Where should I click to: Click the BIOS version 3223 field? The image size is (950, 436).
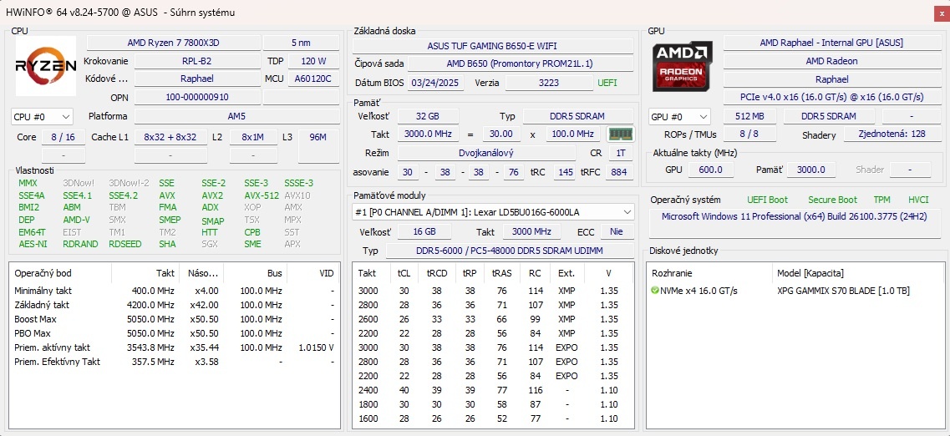(548, 83)
